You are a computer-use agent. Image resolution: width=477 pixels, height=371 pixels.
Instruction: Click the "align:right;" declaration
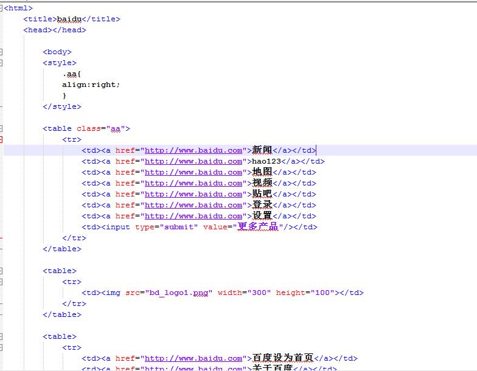tap(91, 85)
